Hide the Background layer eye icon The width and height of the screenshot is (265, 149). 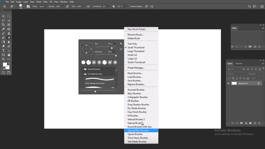click(x=228, y=83)
